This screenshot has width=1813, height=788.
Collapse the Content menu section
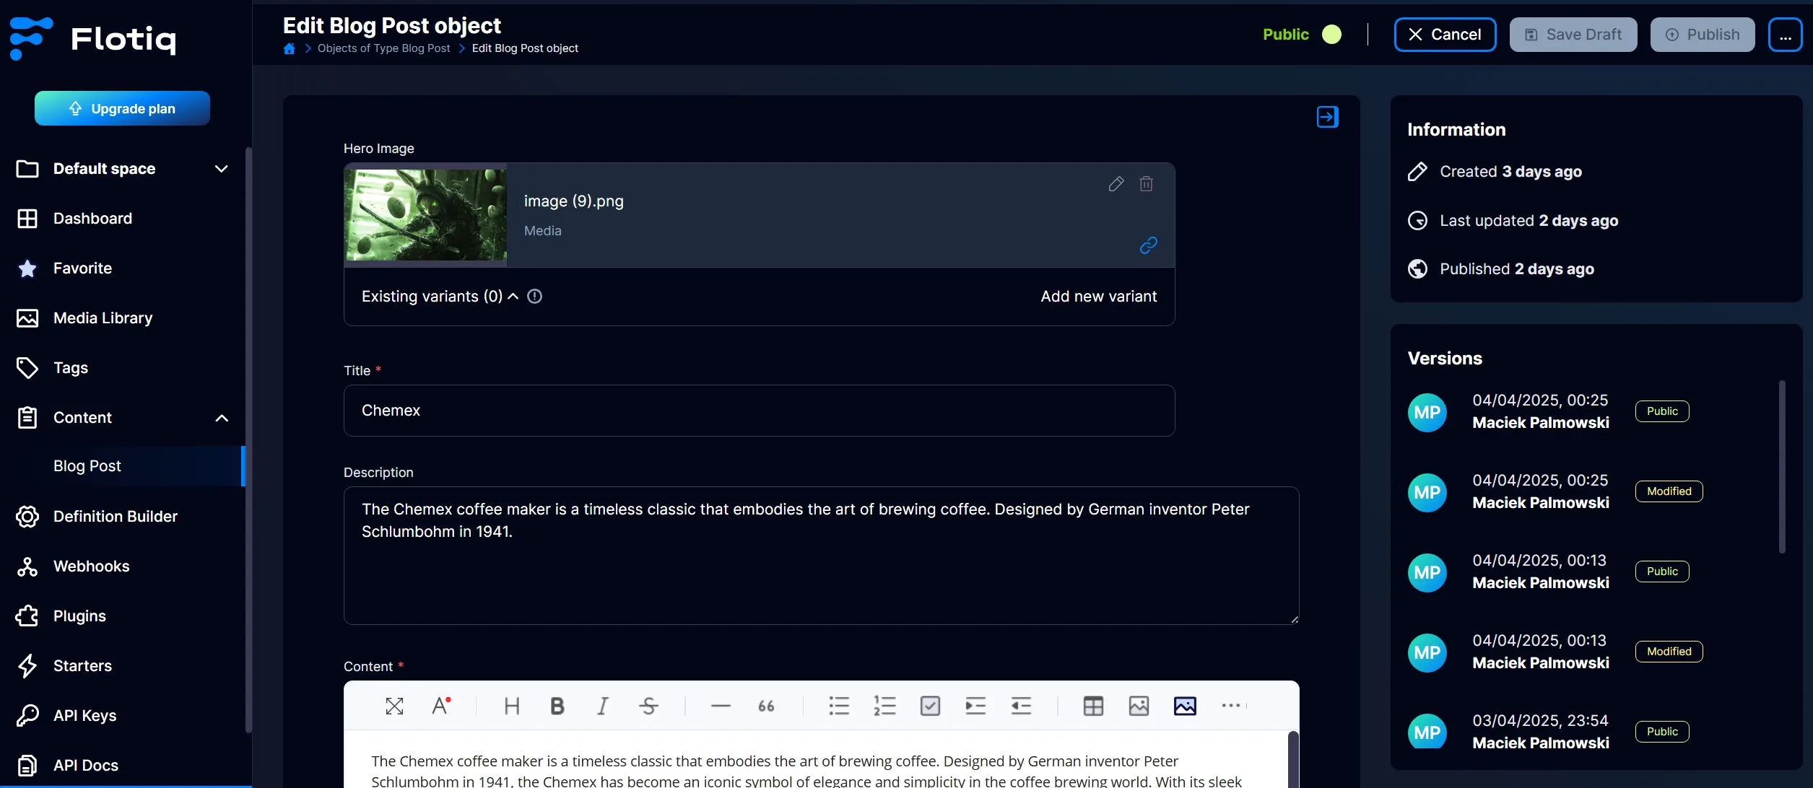point(221,418)
